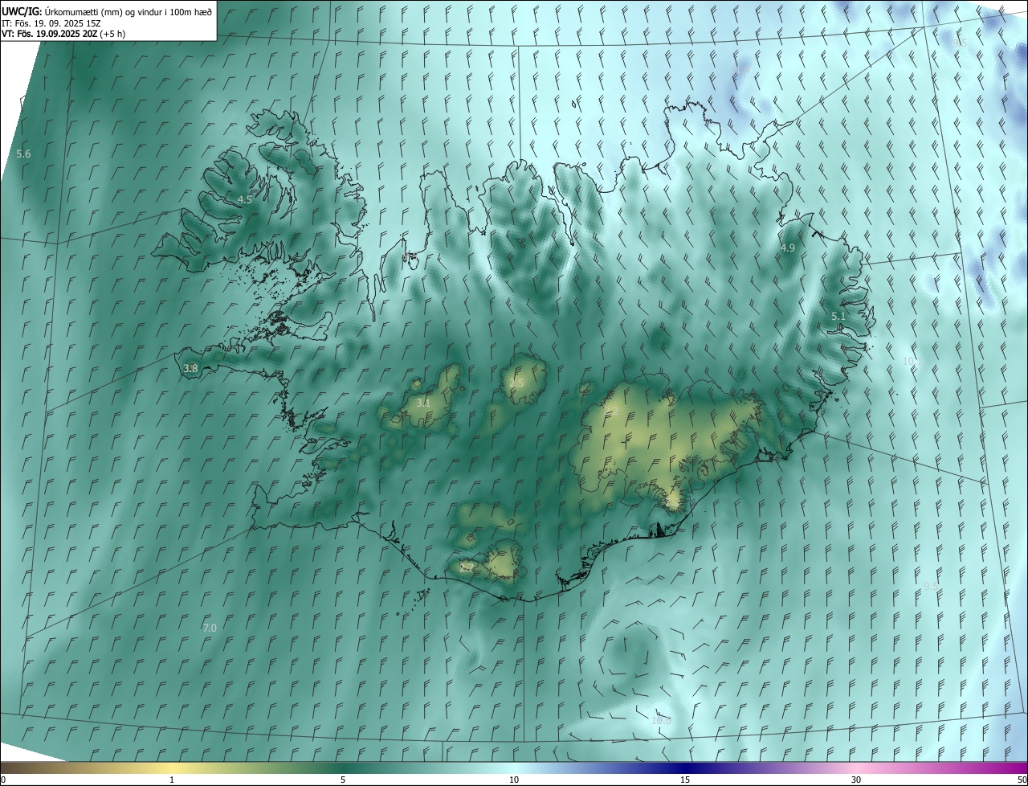The width and height of the screenshot is (1028, 786).
Task: Click the "5" tick on the color scale
Action: (x=343, y=780)
